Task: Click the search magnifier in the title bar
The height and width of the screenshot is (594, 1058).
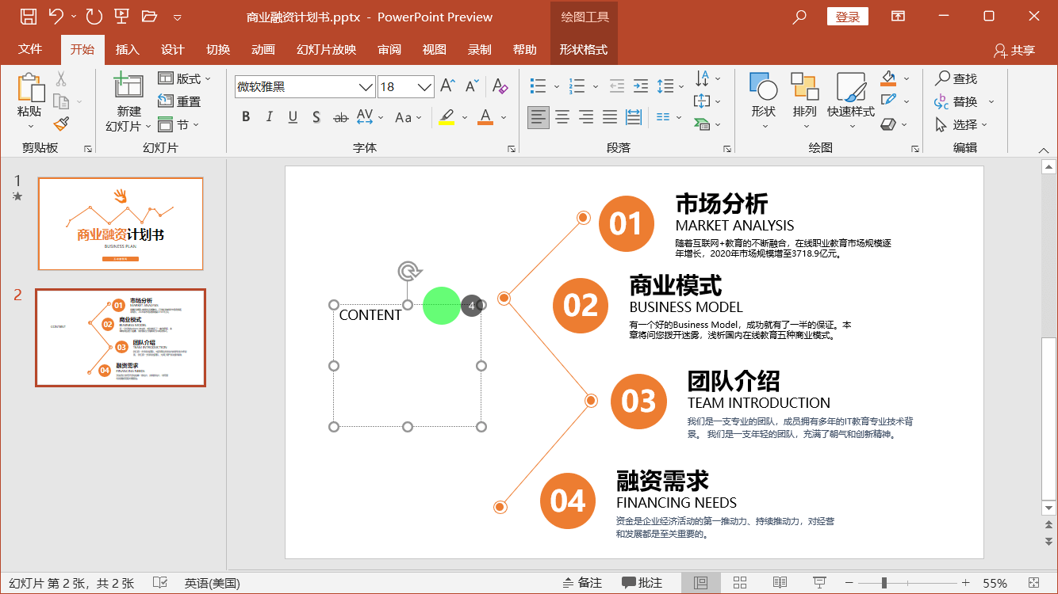Action: point(799,16)
